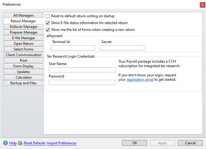Screen dimensions: 206x149
Task: Go to the Client Communication tab
Action: (x=23, y=55)
